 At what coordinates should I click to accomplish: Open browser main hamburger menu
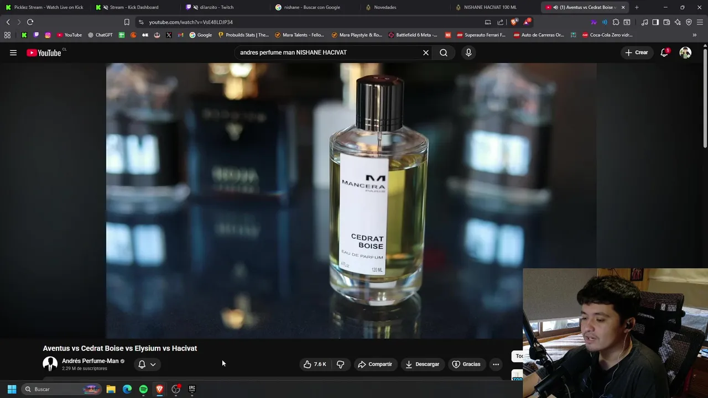tap(700, 22)
